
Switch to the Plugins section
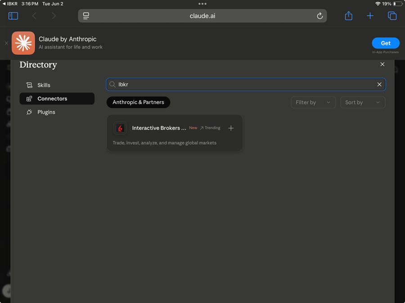click(x=57, y=112)
